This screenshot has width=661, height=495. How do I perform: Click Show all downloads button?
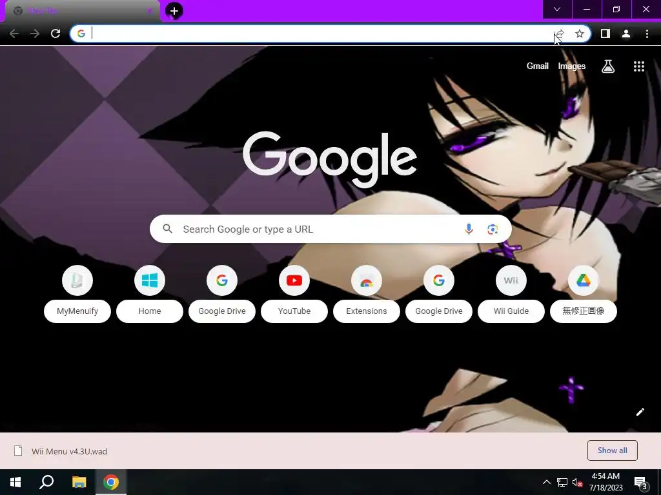612,451
